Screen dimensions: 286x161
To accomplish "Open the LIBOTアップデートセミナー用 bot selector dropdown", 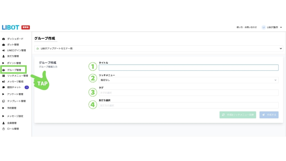I will [158, 49].
